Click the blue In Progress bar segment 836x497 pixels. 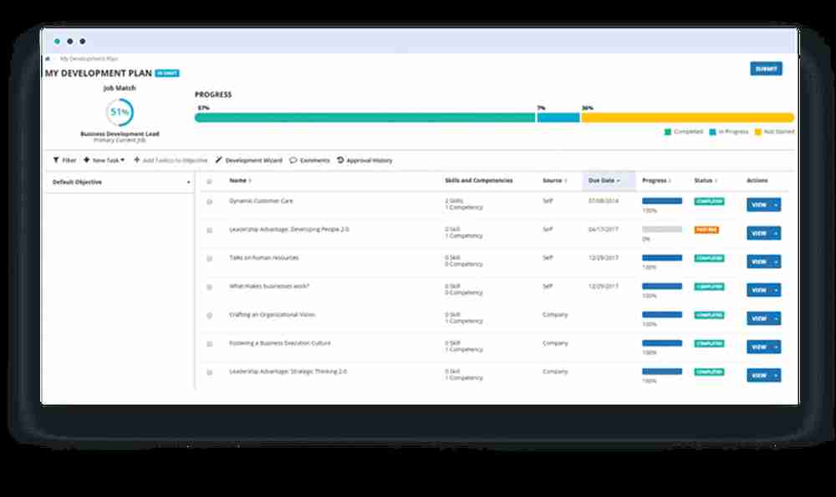(x=558, y=118)
